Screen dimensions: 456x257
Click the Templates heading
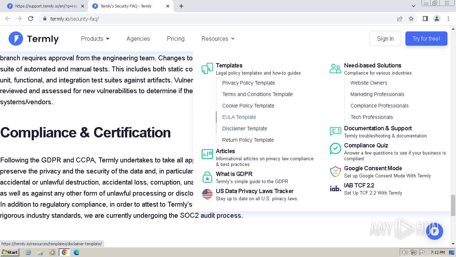229,65
